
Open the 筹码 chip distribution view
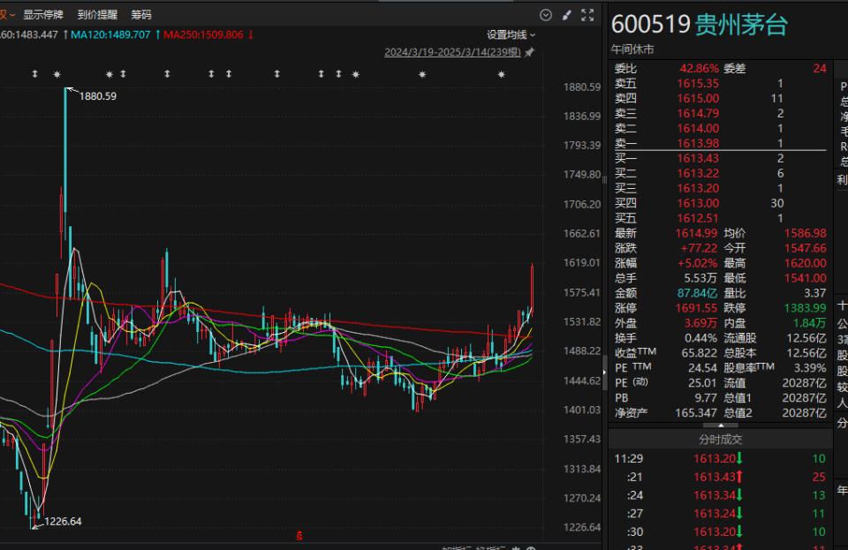pyautogui.click(x=141, y=15)
